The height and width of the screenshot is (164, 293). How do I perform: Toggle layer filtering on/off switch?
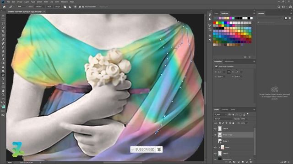pyautogui.click(x=248, y=114)
